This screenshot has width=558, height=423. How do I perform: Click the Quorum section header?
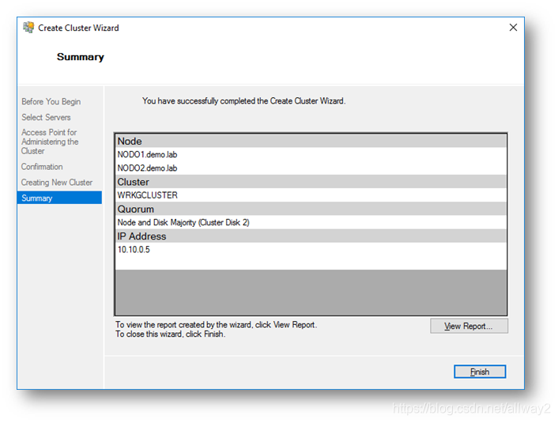pyautogui.click(x=311, y=209)
